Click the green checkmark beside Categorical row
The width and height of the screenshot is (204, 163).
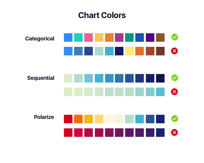tap(175, 37)
